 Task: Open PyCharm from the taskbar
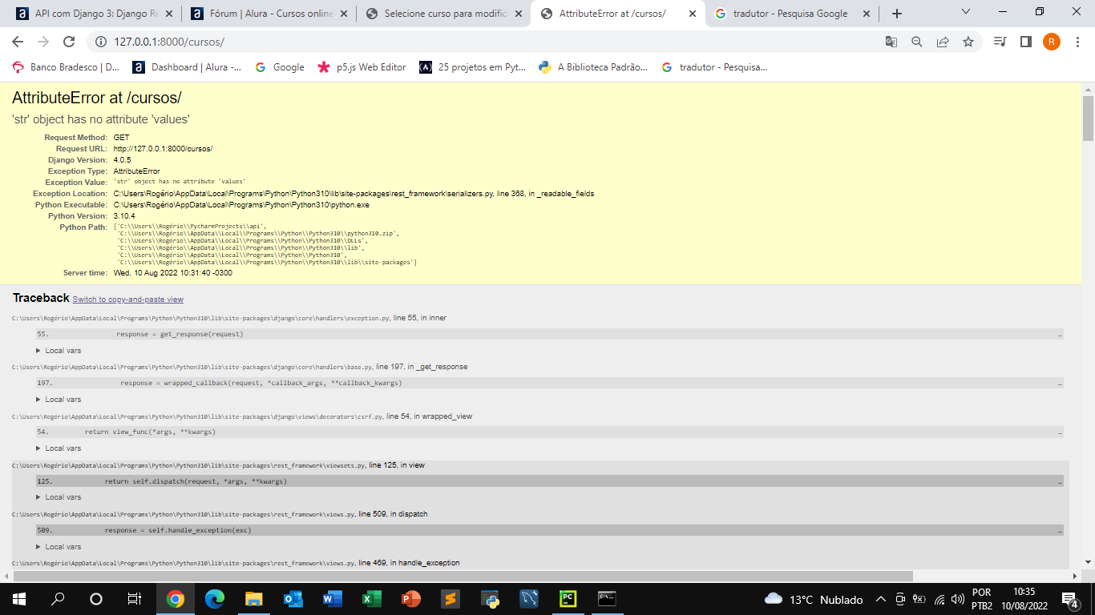(x=568, y=599)
